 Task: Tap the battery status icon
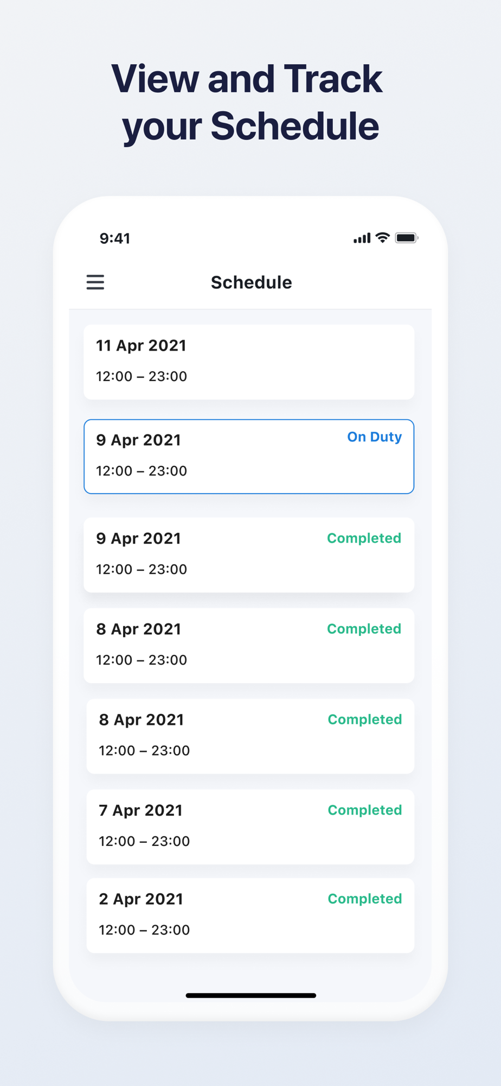pyautogui.click(x=406, y=238)
